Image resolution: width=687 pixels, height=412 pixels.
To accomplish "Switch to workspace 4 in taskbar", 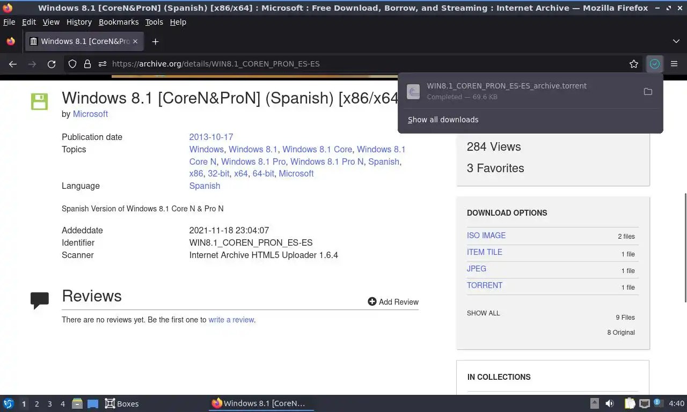I will tap(62, 404).
